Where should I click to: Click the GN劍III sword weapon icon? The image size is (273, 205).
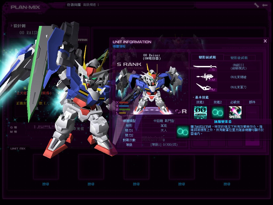(x=205, y=67)
